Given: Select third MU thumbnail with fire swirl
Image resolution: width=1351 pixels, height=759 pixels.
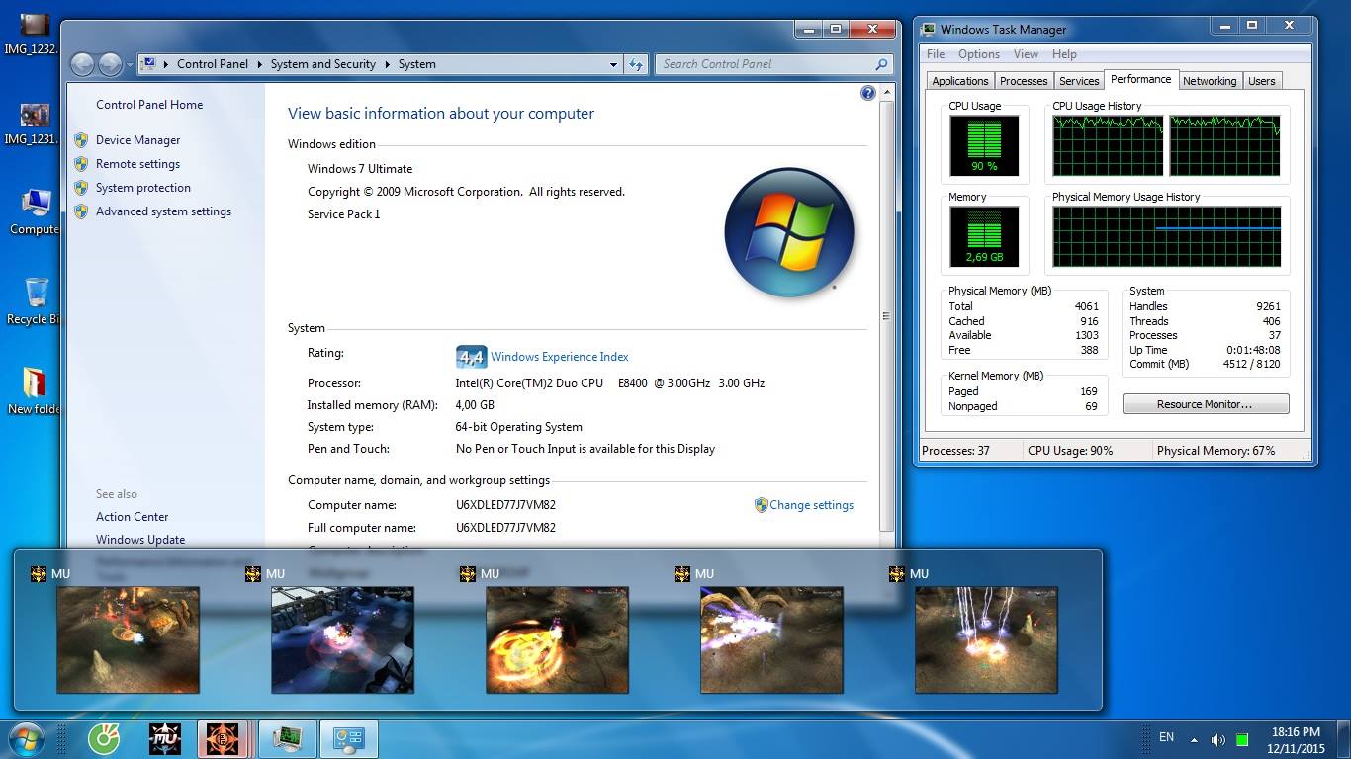Looking at the screenshot, I should (557, 639).
